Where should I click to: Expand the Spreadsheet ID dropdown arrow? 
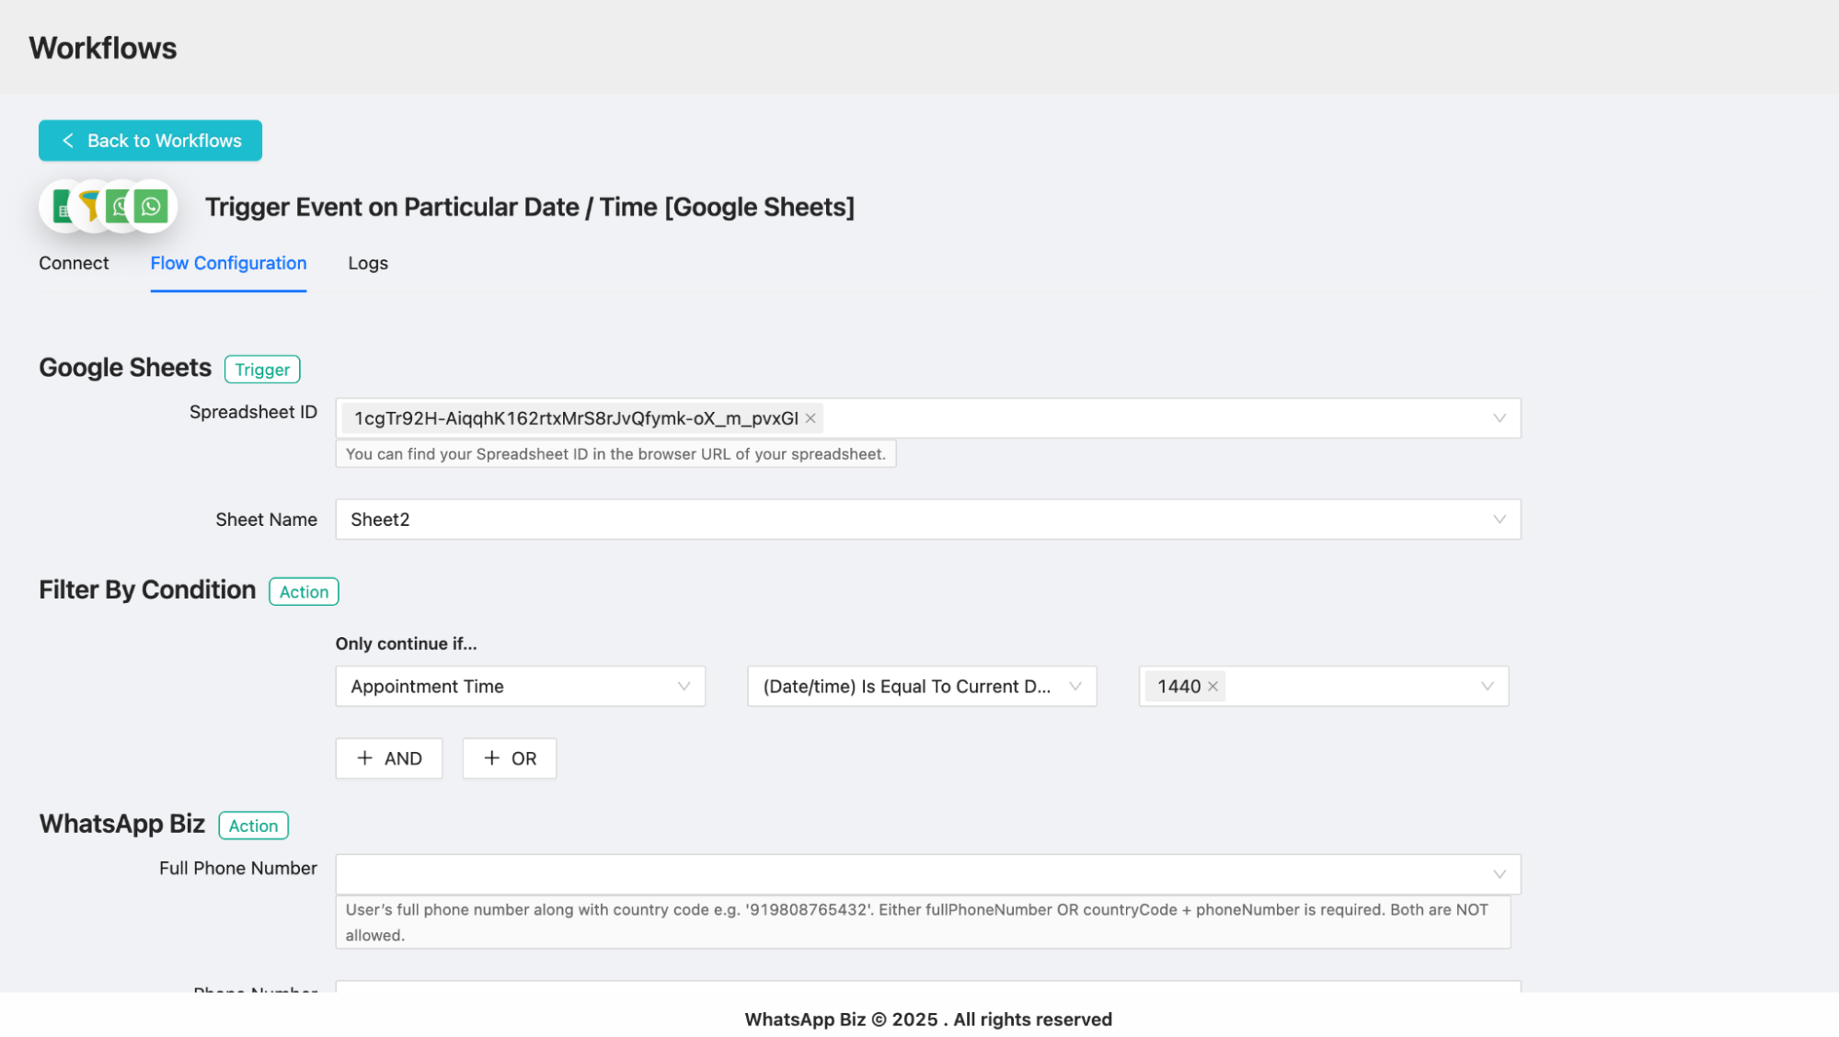point(1499,418)
